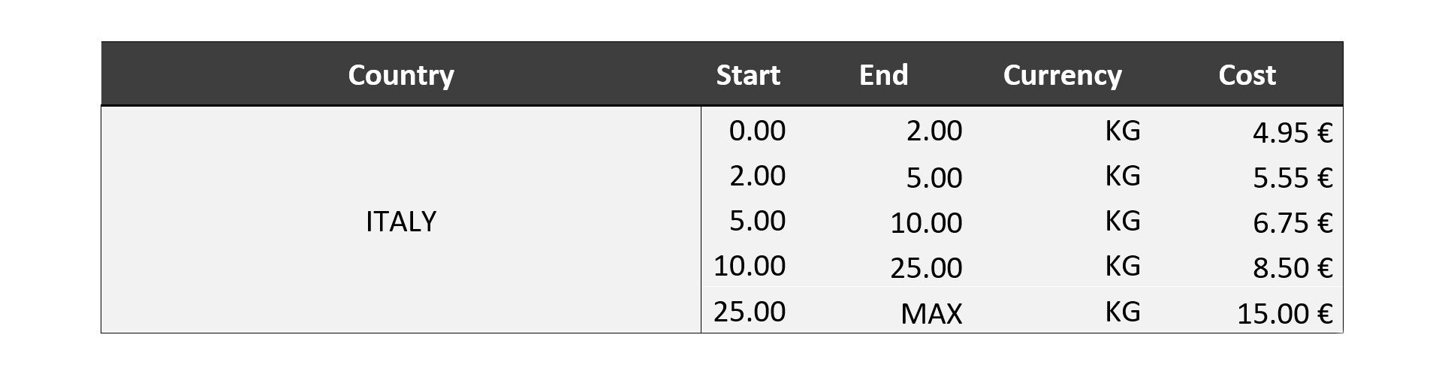Click the Cost column header
This screenshot has height=365, width=1442.
[1247, 75]
